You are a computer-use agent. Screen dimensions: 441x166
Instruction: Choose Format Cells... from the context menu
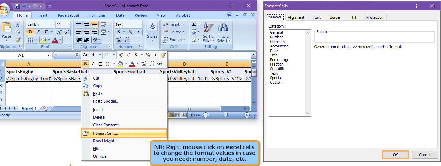pos(105,133)
